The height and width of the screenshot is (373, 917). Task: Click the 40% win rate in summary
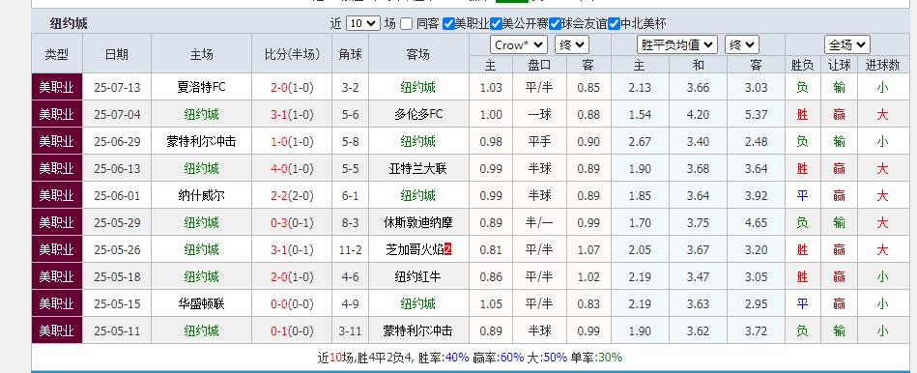[x=456, y=358]
